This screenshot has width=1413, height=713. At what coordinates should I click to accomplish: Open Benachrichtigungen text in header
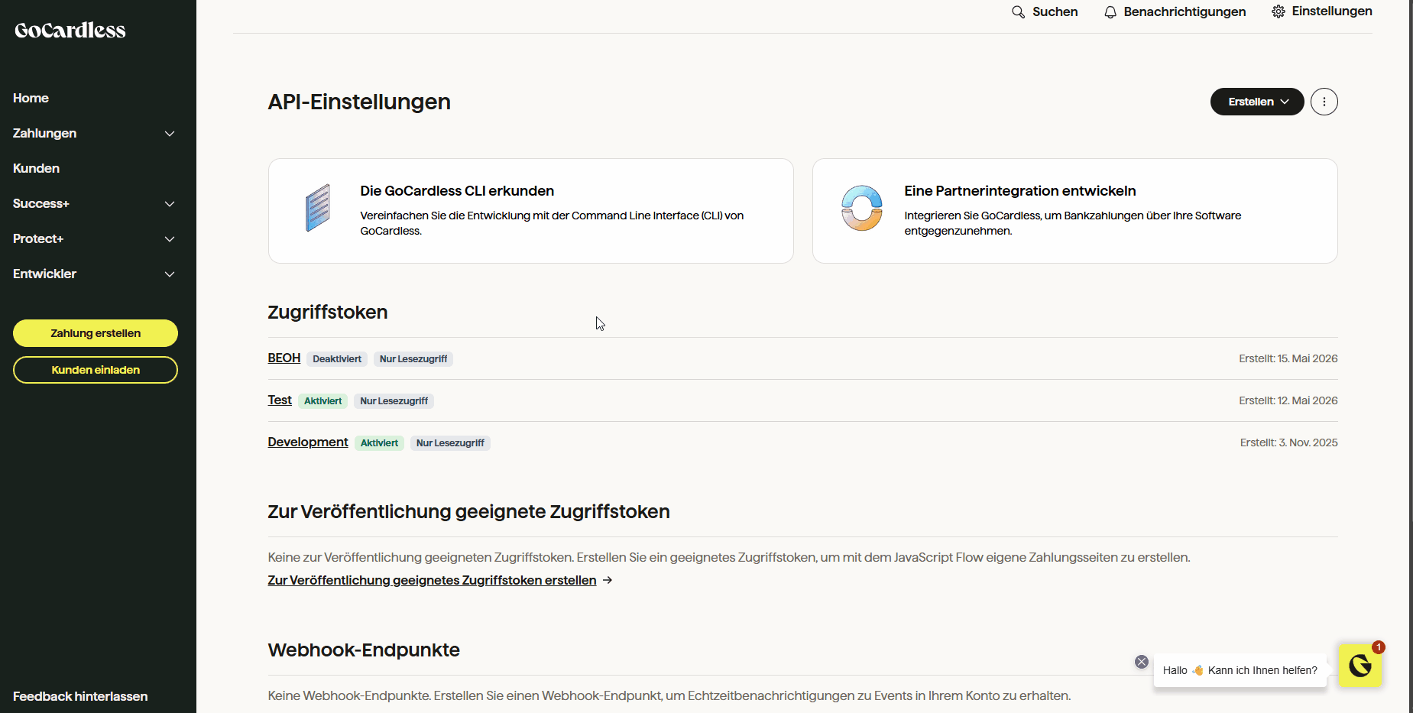click(1185, 11)
